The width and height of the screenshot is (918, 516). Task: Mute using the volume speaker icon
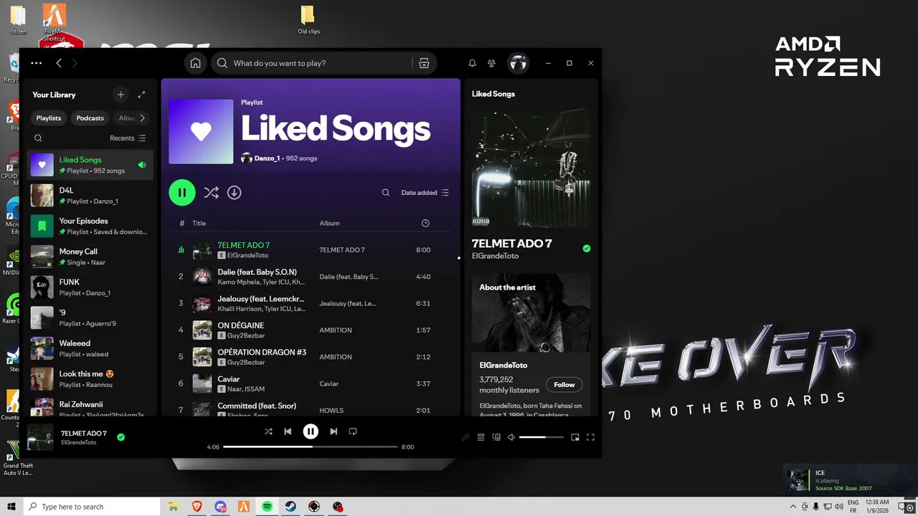[x=511, y=437]
